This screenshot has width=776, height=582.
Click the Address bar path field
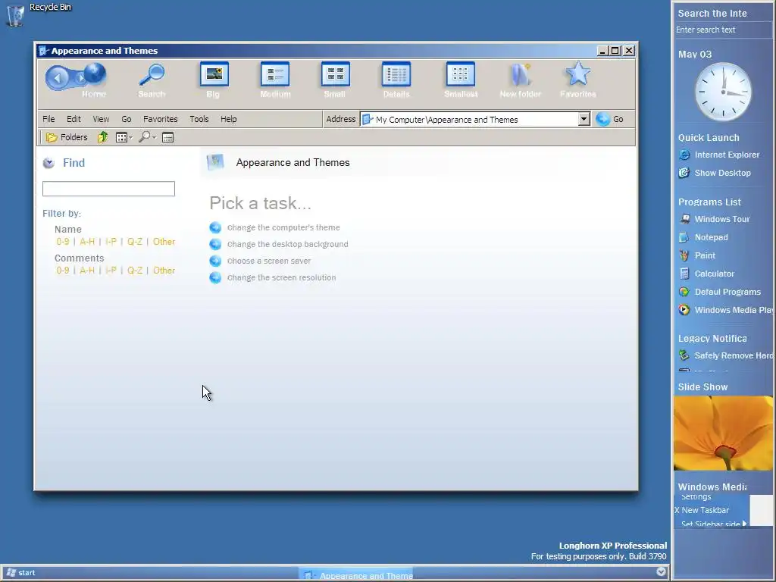pyautogui.click(x=469, y=119)
